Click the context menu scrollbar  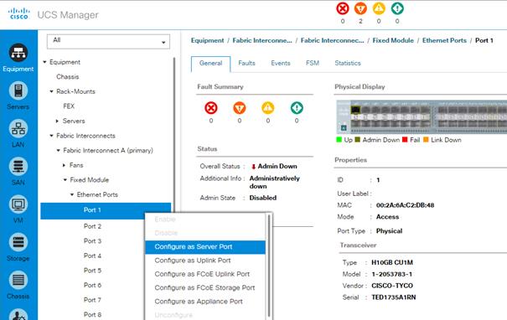pos(268,266)
